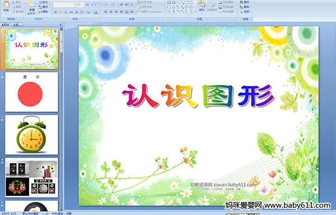
Task: Toggle Text Shadow formatting
Action: click(x=77, y=12)
